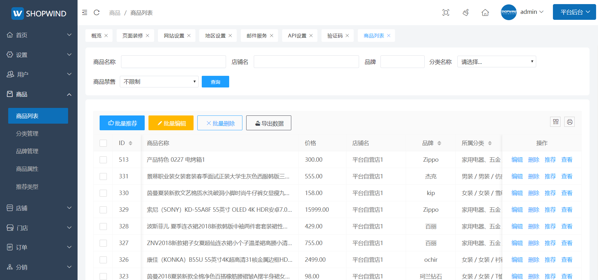Viewport: 598px width, 280px height.
Task: Print the table with printer icon
Action: pos(570,122)
